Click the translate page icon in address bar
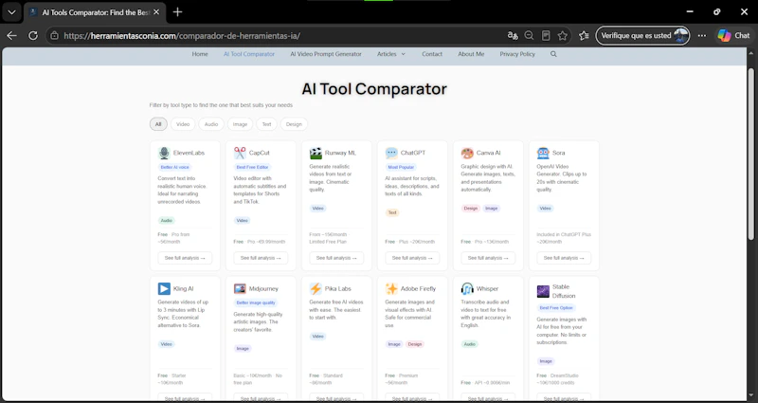Image resolution: width=758 pixels, height=403 pixels. coord(513,36)
